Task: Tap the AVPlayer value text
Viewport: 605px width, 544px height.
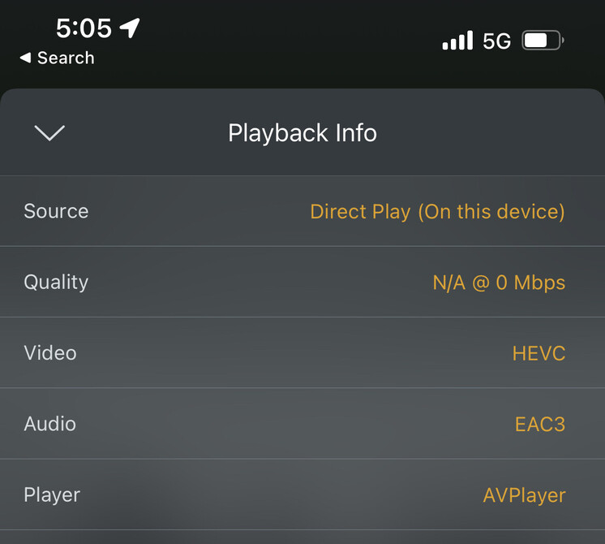Action: [524, 495]
